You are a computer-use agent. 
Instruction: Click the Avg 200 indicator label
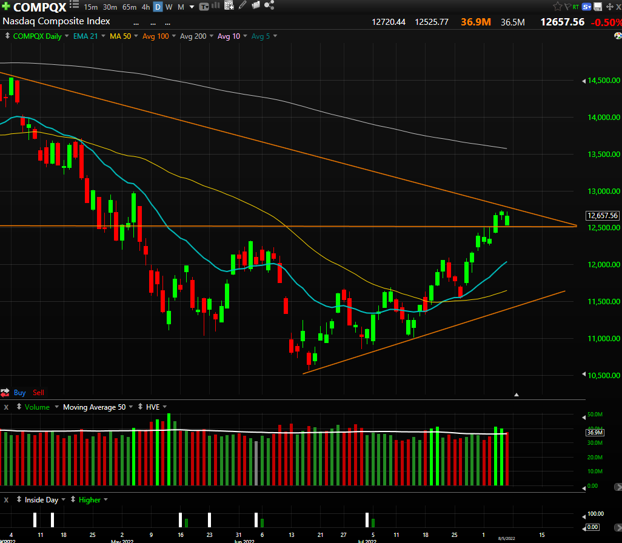(193, 36)
